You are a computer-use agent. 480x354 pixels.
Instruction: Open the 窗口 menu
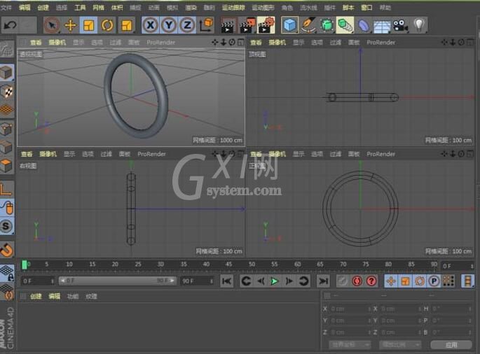[366, 7]
